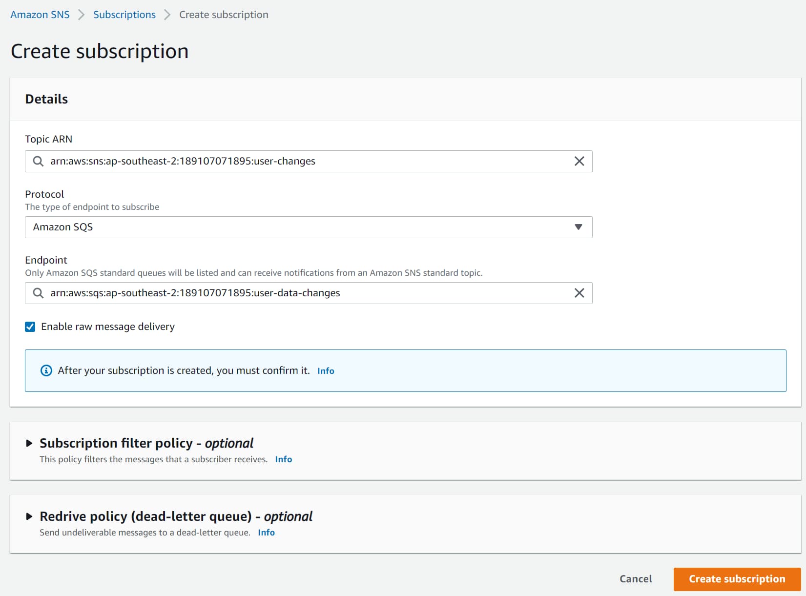Expand the Subscription filter policy section
Viewport: 806px width, 596px height.
click(x=29, y=443)
